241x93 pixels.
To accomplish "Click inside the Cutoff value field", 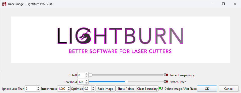I will (81, 75).
